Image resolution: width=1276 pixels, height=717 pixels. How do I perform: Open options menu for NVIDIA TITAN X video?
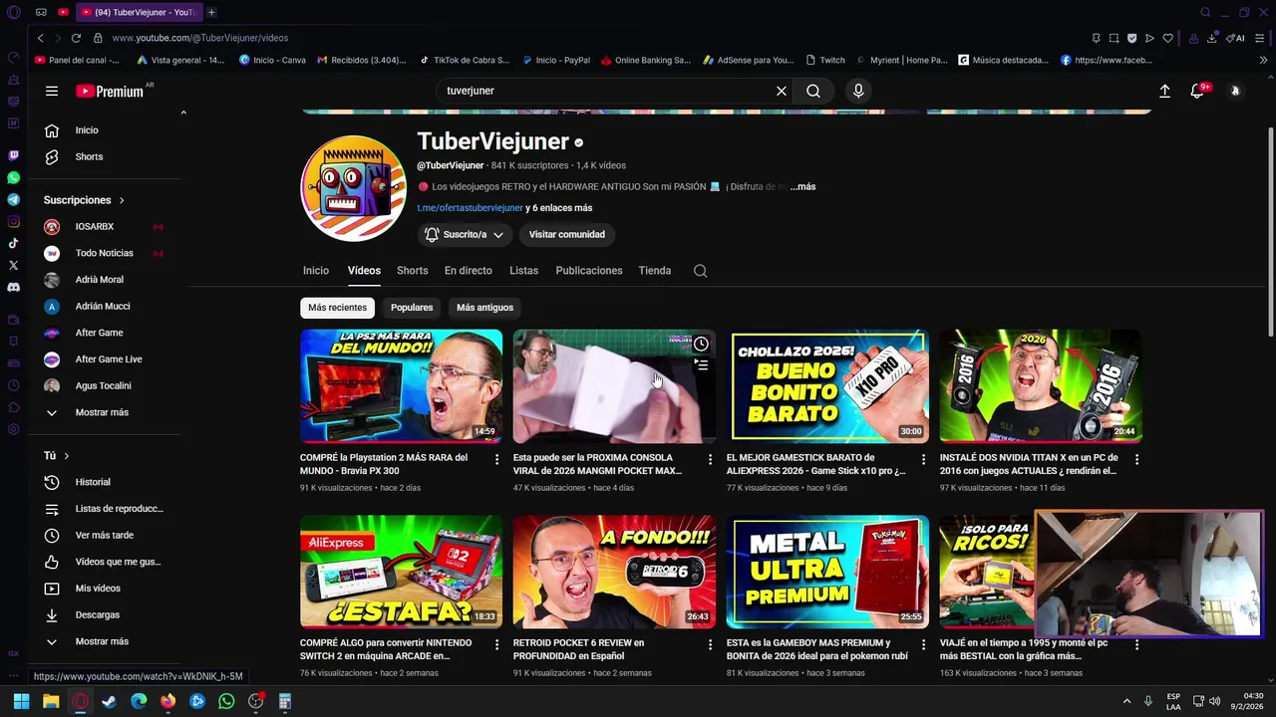[x=1136, y=459]
